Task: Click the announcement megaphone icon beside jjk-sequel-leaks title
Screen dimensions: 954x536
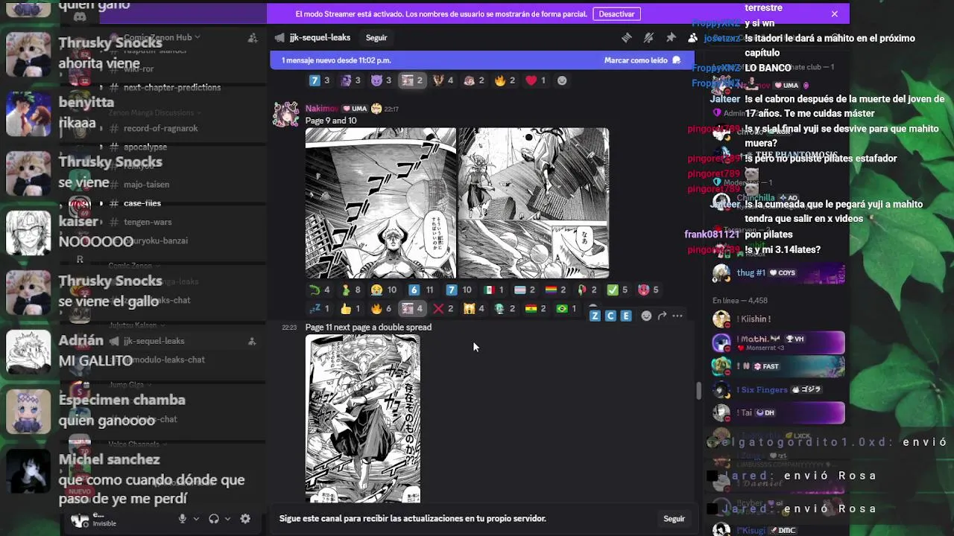Action: 279,37
